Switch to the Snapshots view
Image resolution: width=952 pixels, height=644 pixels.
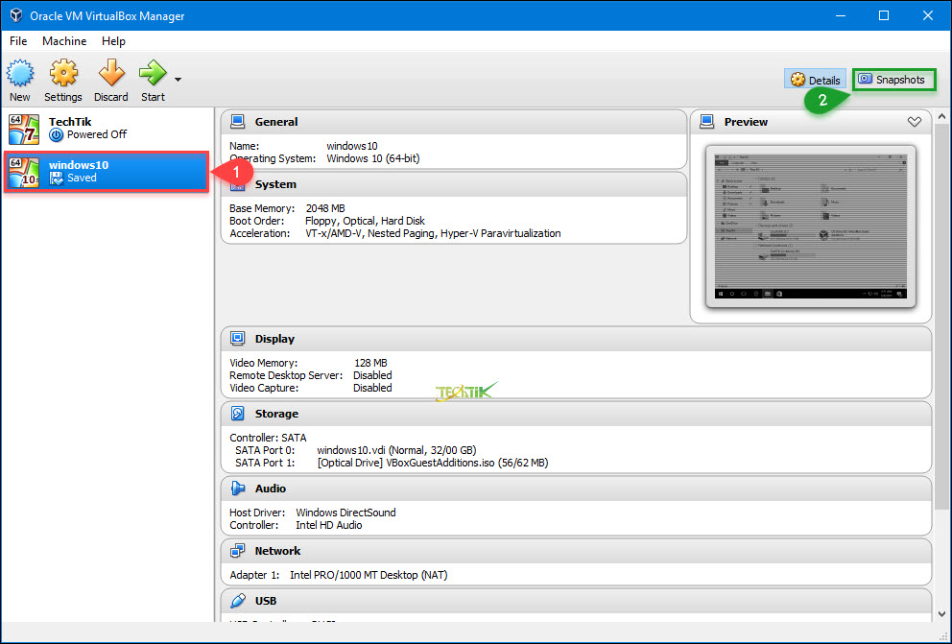892,80
